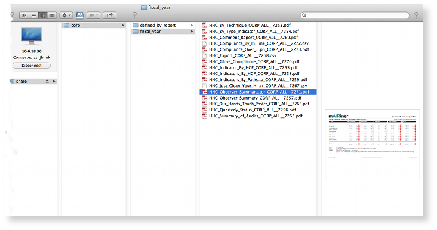Screen dimensions: 437x230
Task: Click the fiscal_year title bar folder icon
Action: 144,8
